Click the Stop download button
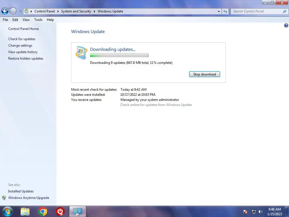This screenshot has height=217, width=289. coord(204,74)
